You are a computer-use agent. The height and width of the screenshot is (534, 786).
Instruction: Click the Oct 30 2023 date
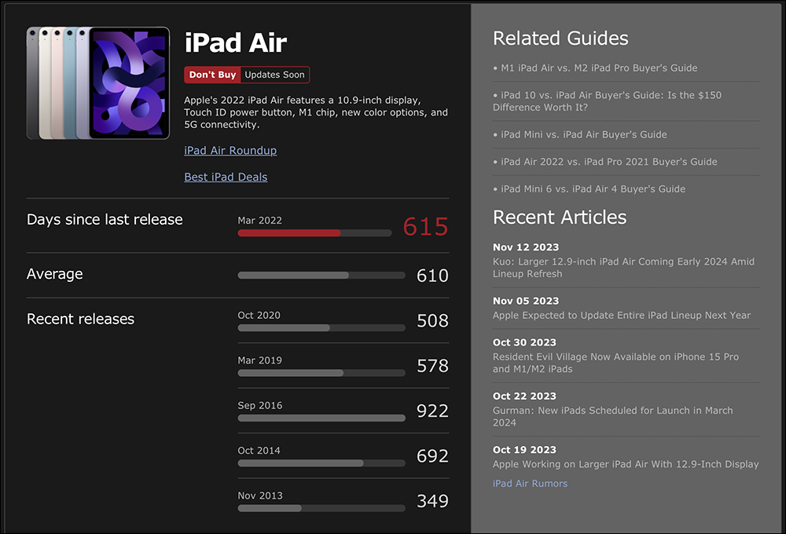click(524, 342)
